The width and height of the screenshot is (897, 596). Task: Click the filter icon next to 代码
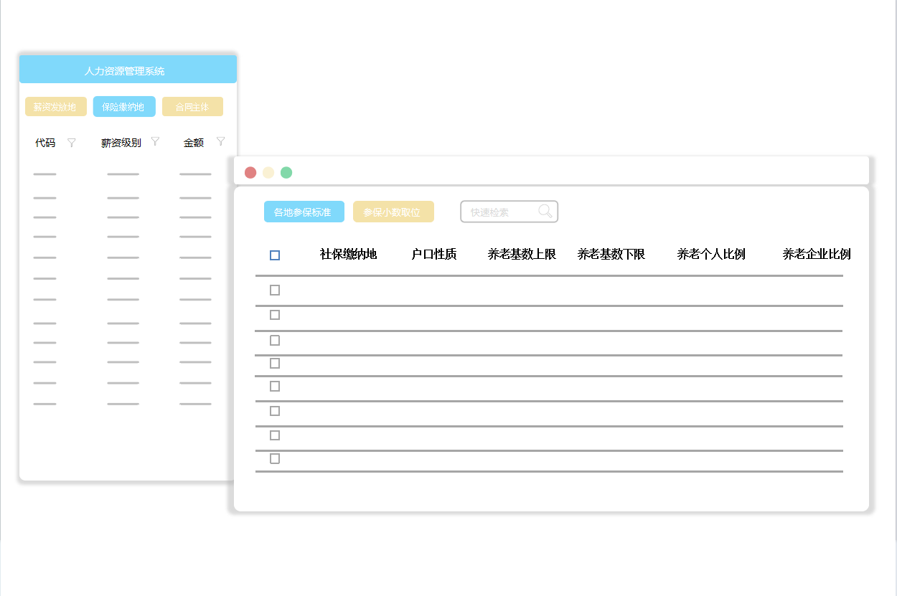click(71, 143)
